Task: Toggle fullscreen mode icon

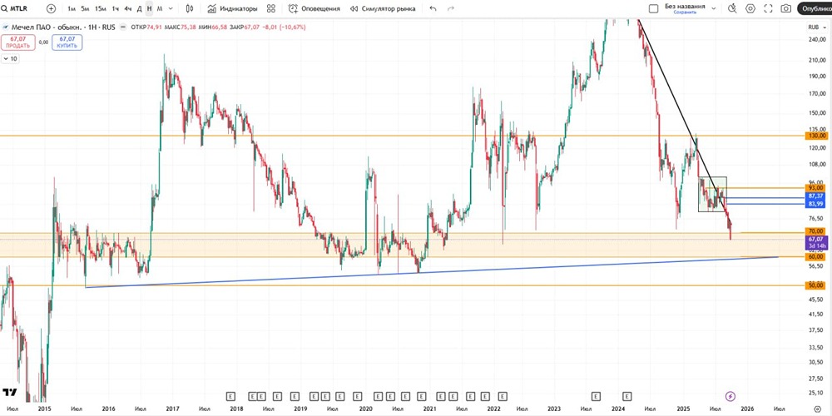Action: click(x=768, y=8)
